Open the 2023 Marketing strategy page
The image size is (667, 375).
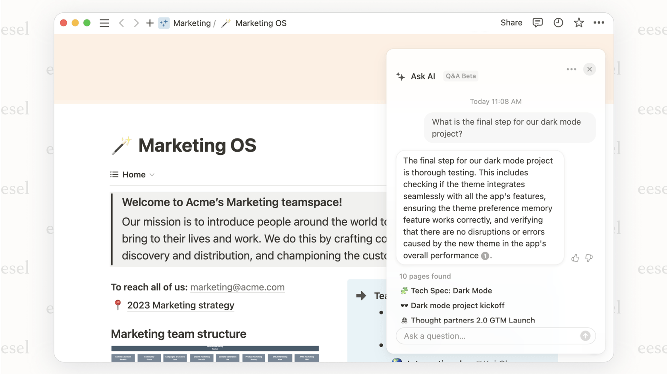(x=180, y=305)
